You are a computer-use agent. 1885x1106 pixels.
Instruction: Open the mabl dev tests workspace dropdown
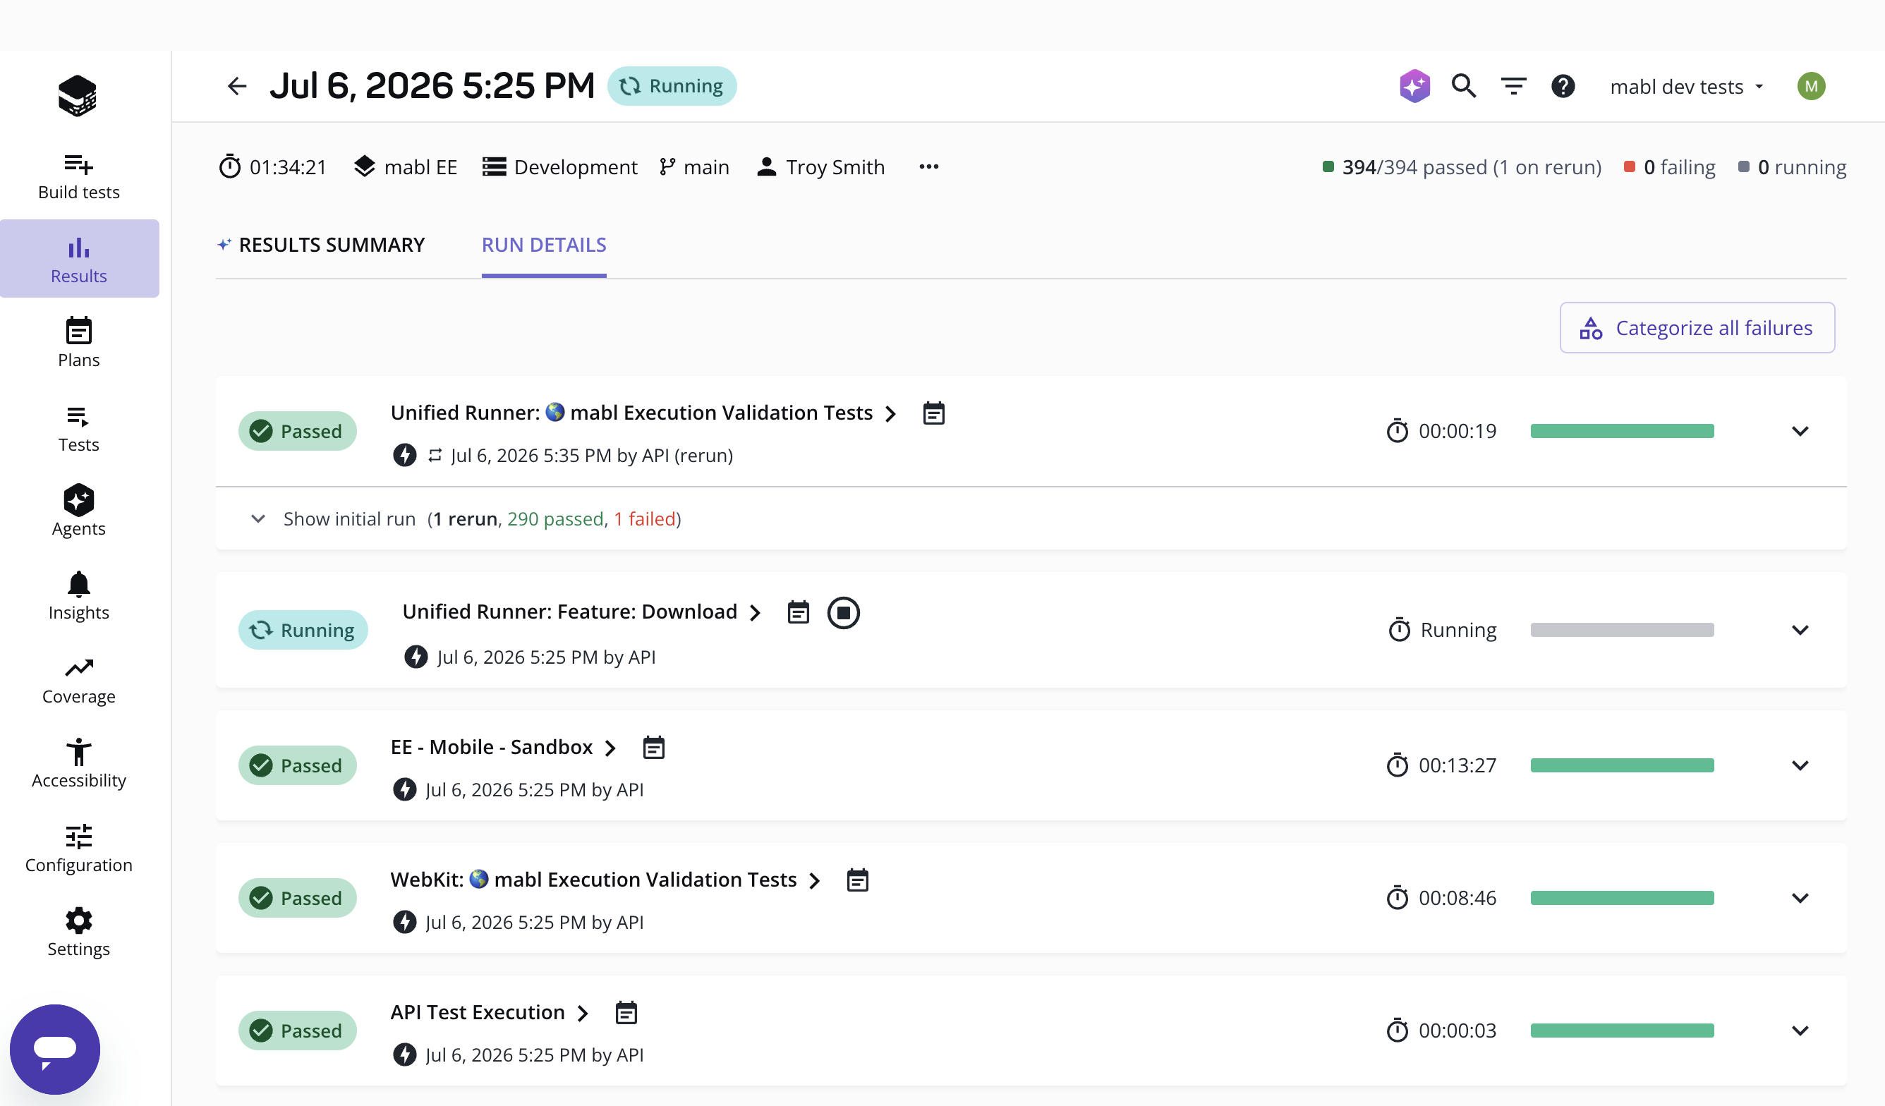pyautogui.click(x=1687, y=87)
